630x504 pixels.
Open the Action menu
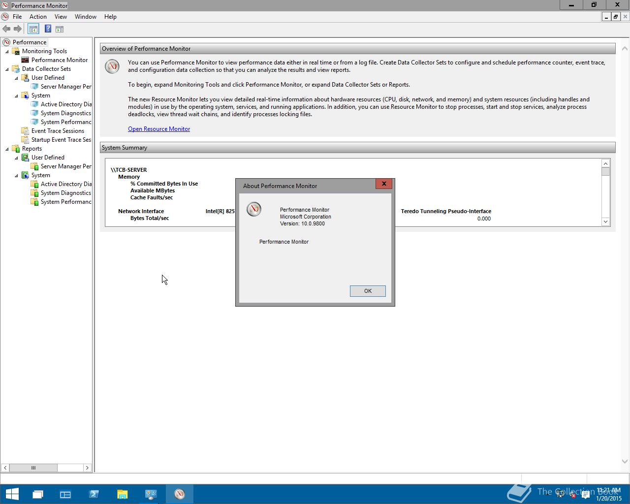(x=38, y=17)
